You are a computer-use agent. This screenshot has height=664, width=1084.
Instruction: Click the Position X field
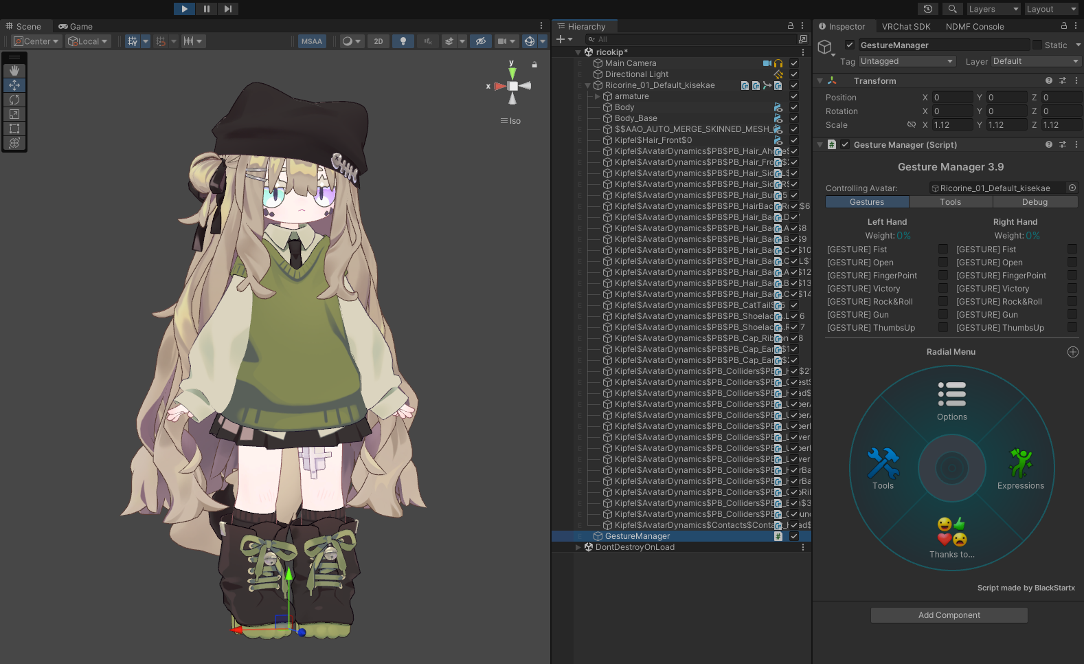[952, 98]
